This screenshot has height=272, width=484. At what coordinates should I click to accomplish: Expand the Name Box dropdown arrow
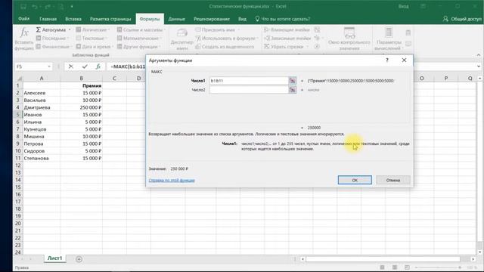(x=49, y=66)
